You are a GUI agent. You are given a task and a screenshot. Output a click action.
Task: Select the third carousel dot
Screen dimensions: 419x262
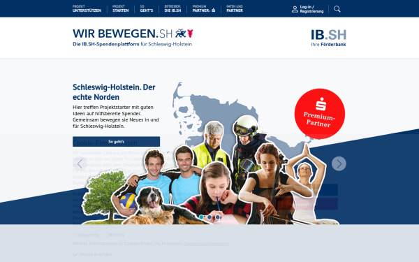(218, 217)
